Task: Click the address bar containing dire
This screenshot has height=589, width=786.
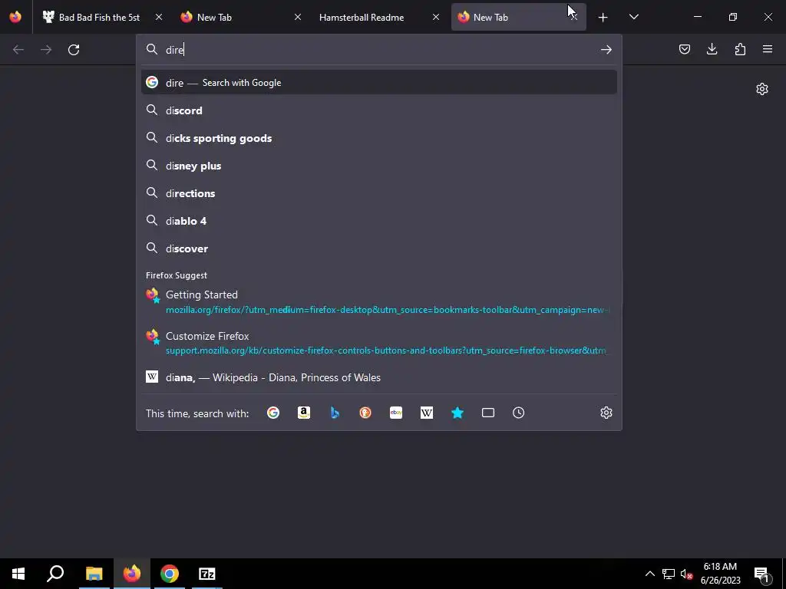Action: [379, 50]
